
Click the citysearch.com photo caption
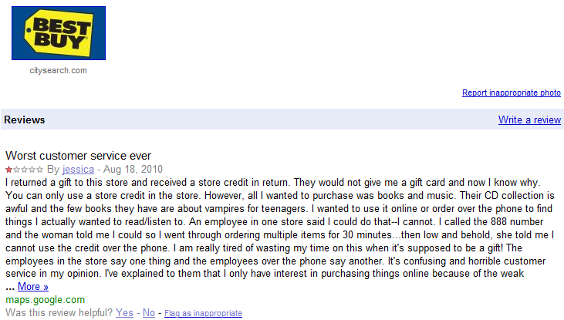point(58,70)
